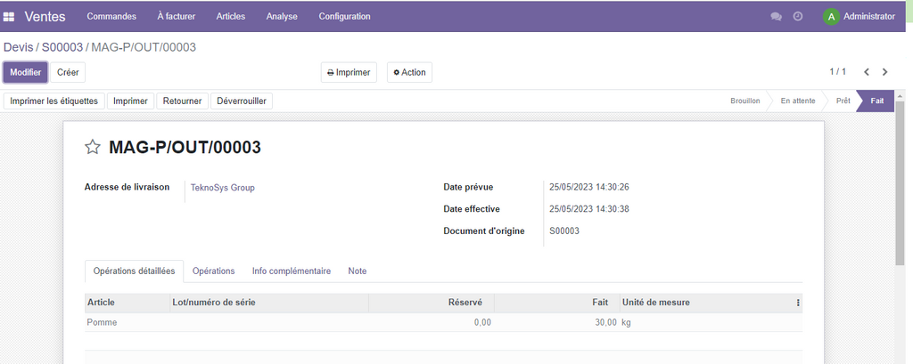Image resolution: width=913 pixels, height=364 pixels.
Task: Click the Déverrouiller button
Action: [242, 101]
